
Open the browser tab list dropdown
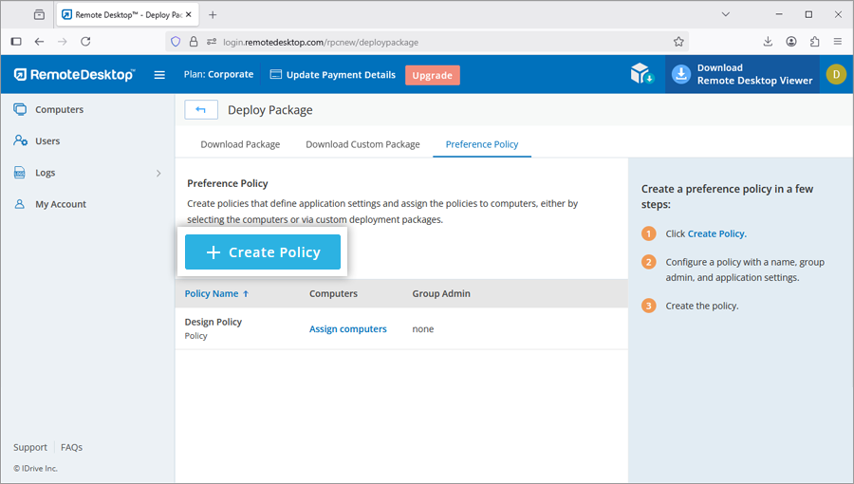pos(725,14)
